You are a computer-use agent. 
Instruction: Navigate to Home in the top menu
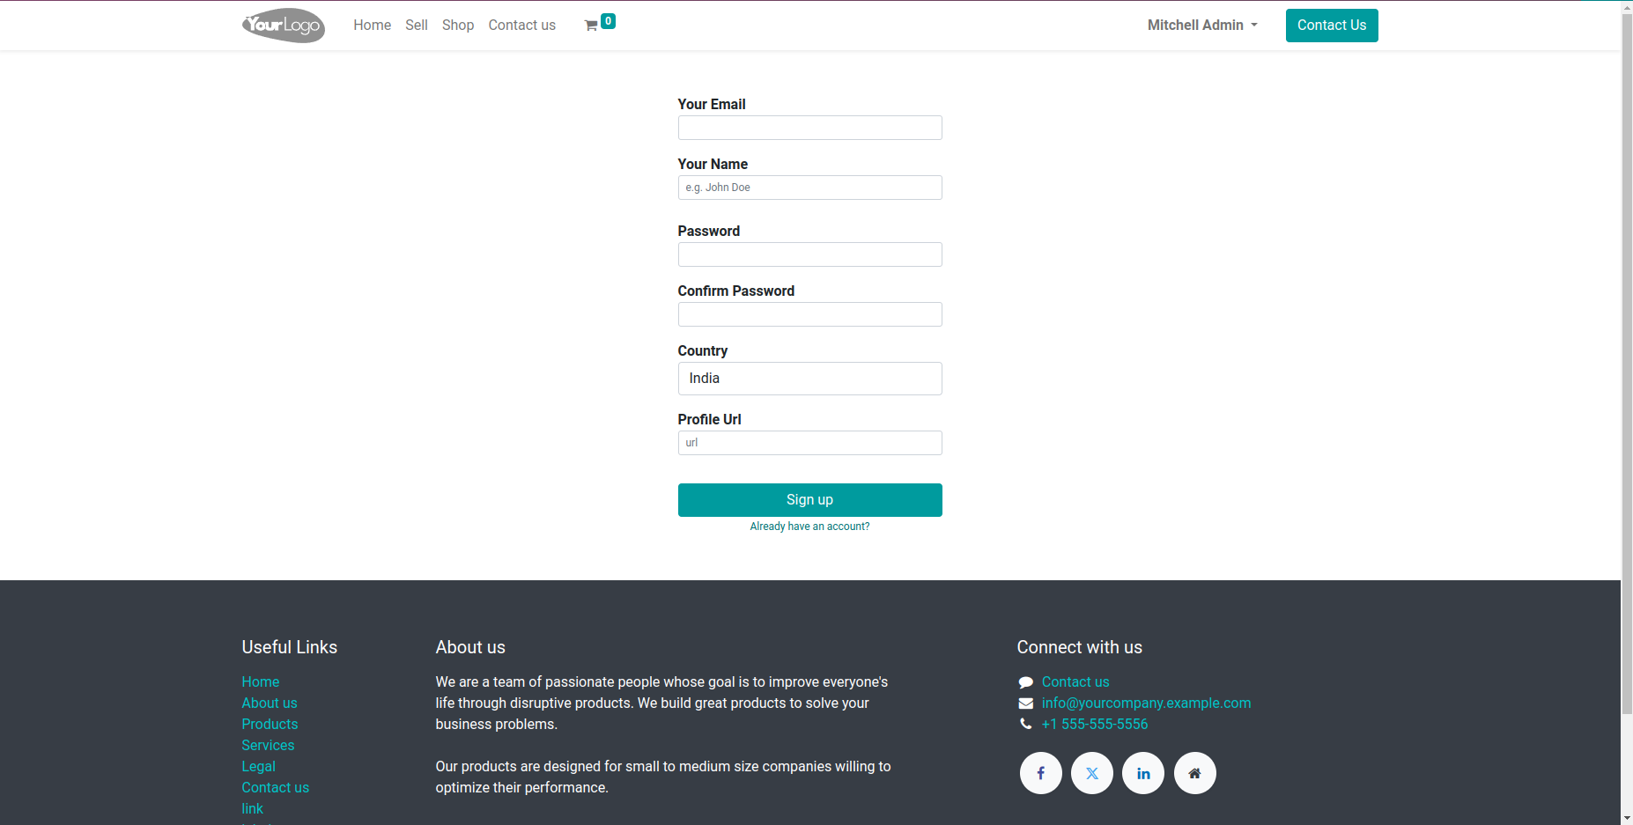tap(372, 26)
